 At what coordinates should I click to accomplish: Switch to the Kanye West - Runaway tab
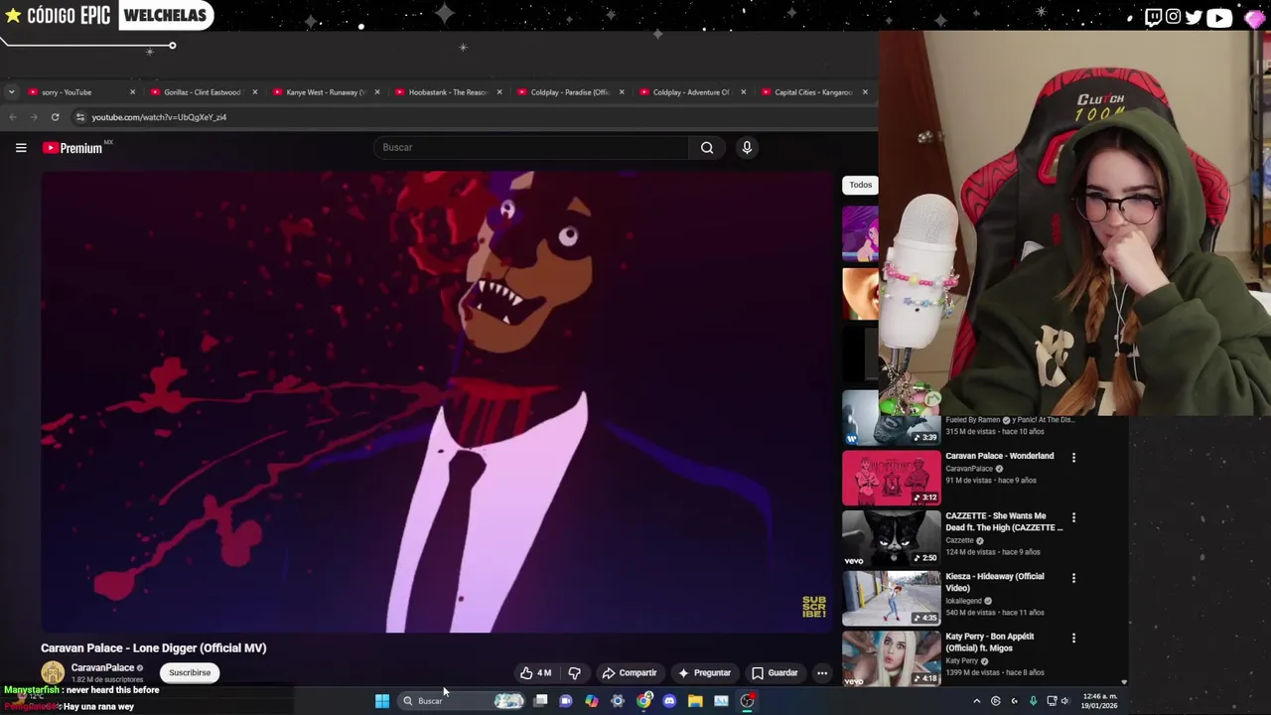click(x=325, y=92)
